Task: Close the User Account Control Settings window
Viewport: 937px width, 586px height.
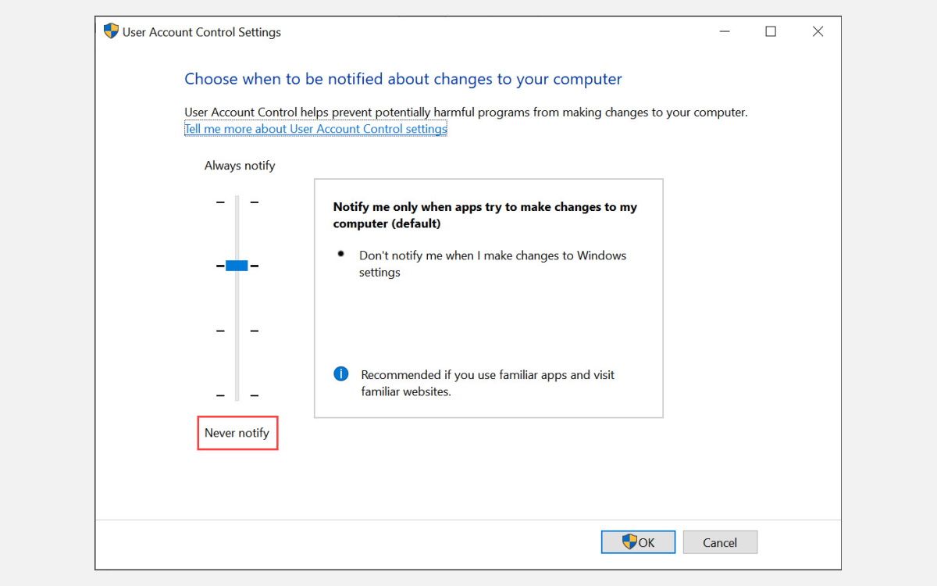Action: pos(818,31)
